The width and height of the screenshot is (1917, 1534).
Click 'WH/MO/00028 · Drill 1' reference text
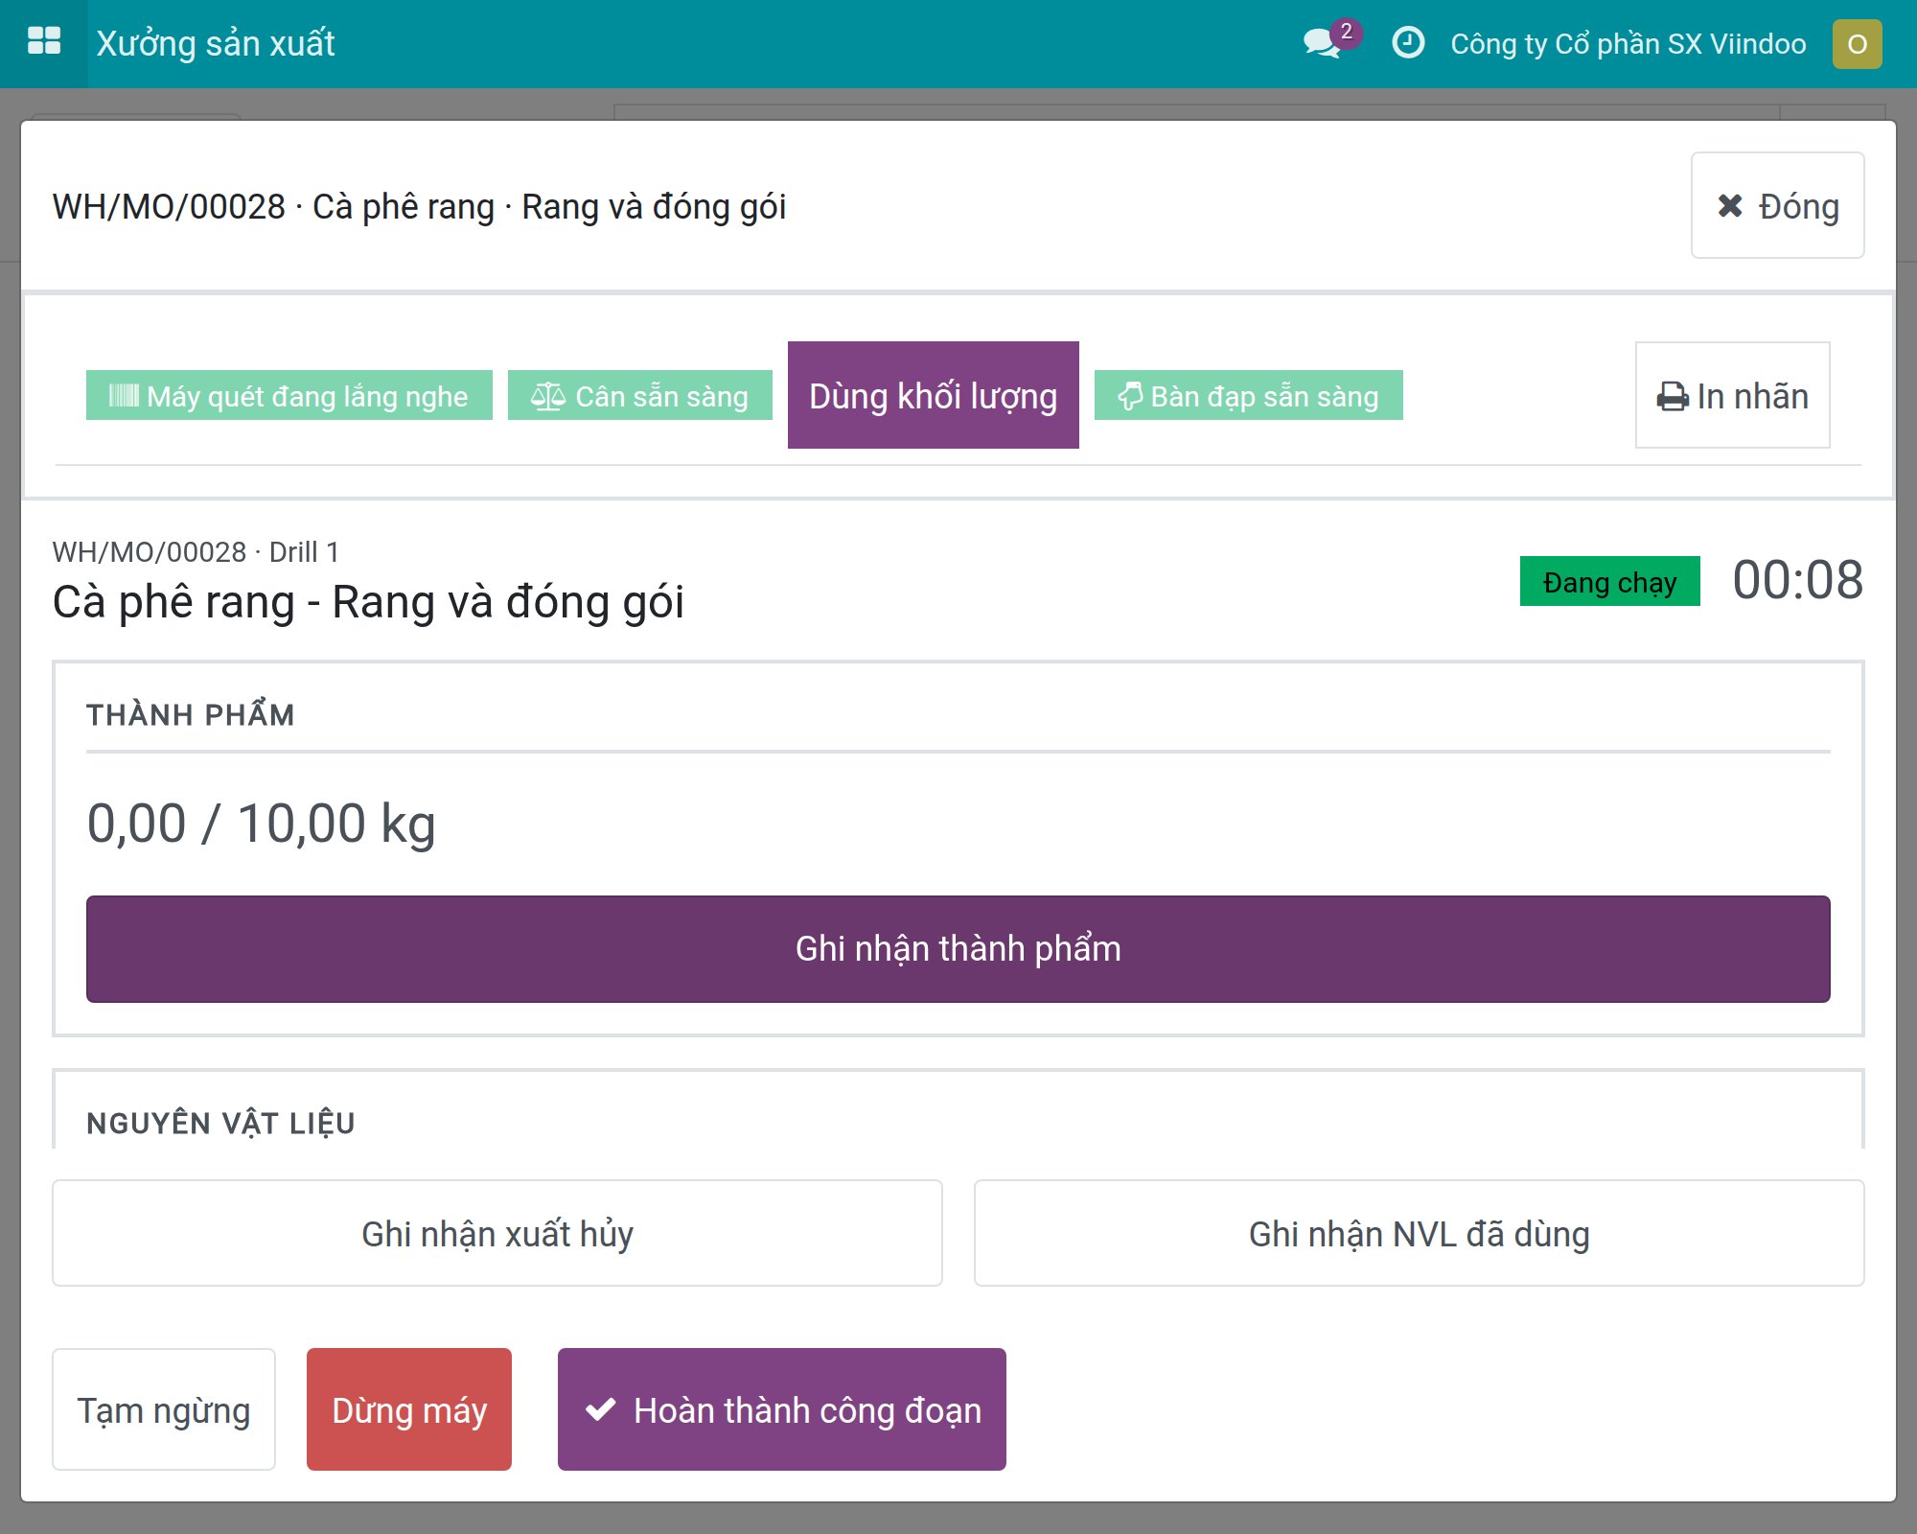pyautogui.click(x=196, y=552)
